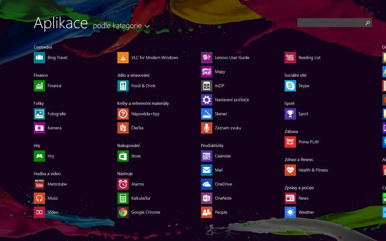386x241 pixels.
Task: Launch the Kamera app icon
Action: (x=39, y=128)
